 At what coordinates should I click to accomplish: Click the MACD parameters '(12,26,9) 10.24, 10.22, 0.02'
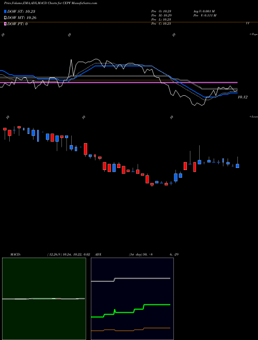tap(69, 254)
